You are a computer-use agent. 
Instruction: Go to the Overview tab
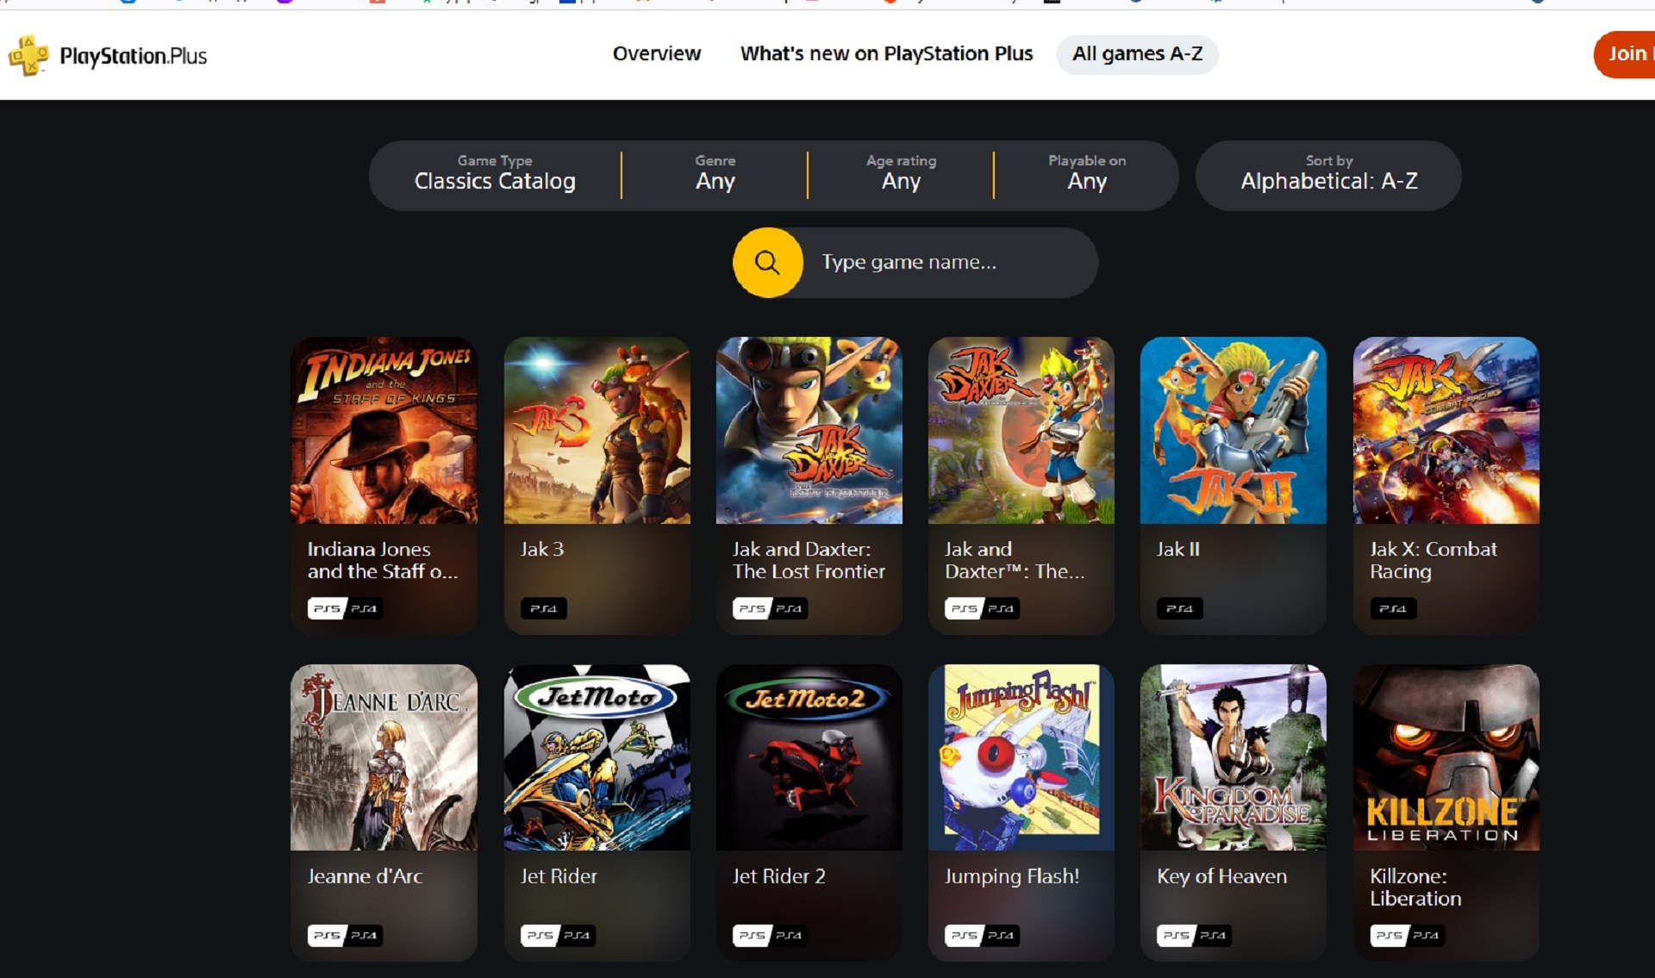click(656, 53)
